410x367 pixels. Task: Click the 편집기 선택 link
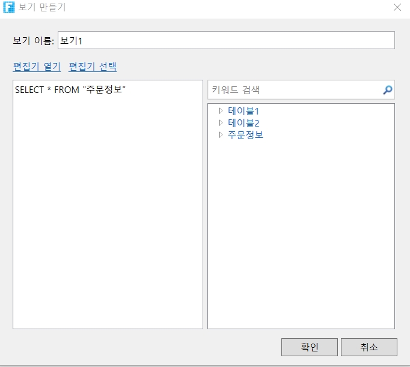[x=93, y=67]
